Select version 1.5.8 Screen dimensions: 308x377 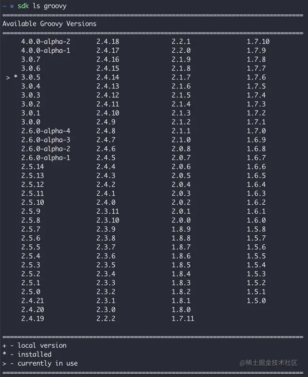point(256,229)
